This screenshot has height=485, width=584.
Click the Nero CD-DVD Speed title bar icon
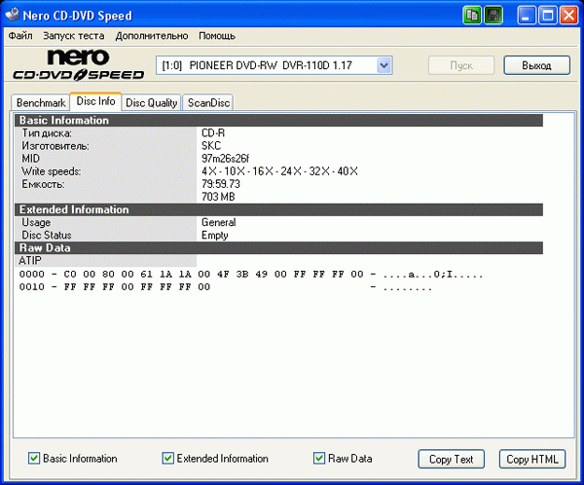12,15
